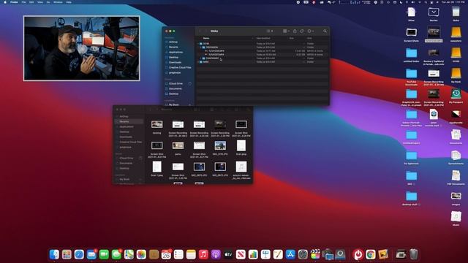Collapse the 100CANON folder disclosure triangle
This screenshot has width=468, height=263.
point(200,47)
